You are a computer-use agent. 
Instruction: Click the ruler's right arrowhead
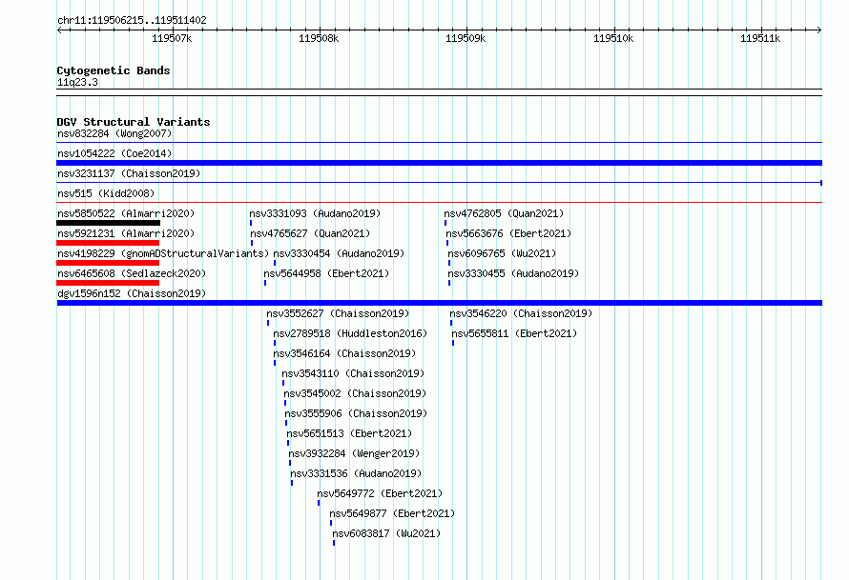tap(819, 30)
